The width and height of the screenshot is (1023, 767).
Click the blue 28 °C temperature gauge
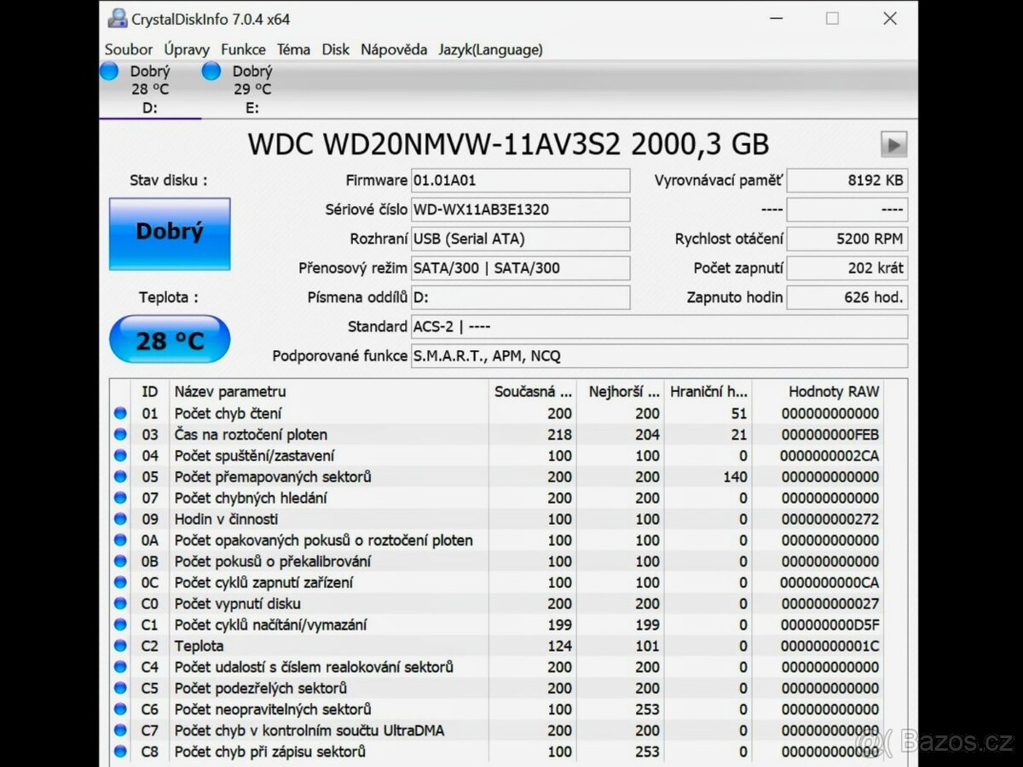pos(169,339)
